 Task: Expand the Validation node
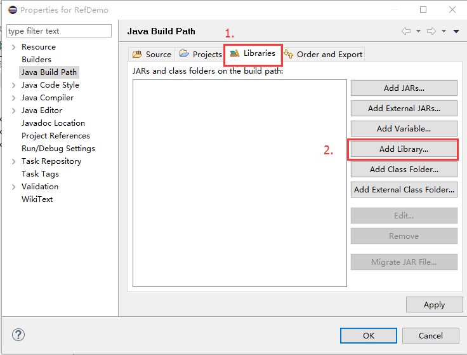pos(14,187)
